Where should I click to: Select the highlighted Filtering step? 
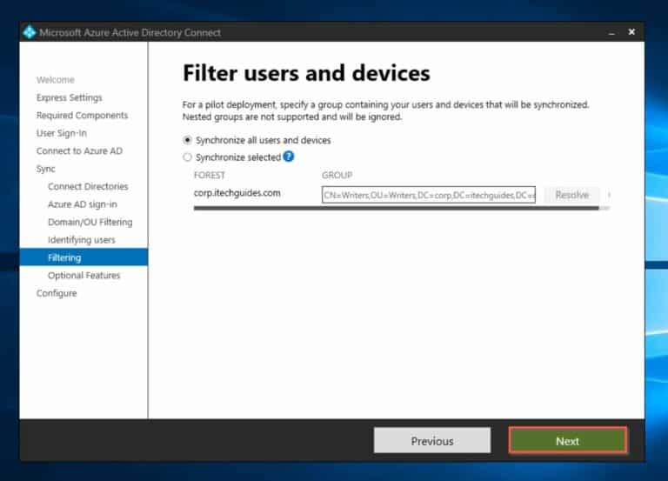tap(83, 257)
